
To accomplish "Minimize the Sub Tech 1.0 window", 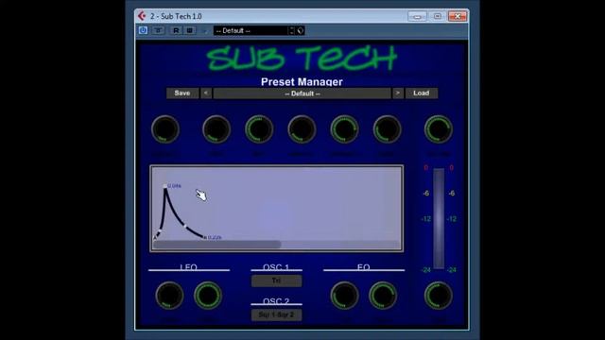I will [417, 16].
